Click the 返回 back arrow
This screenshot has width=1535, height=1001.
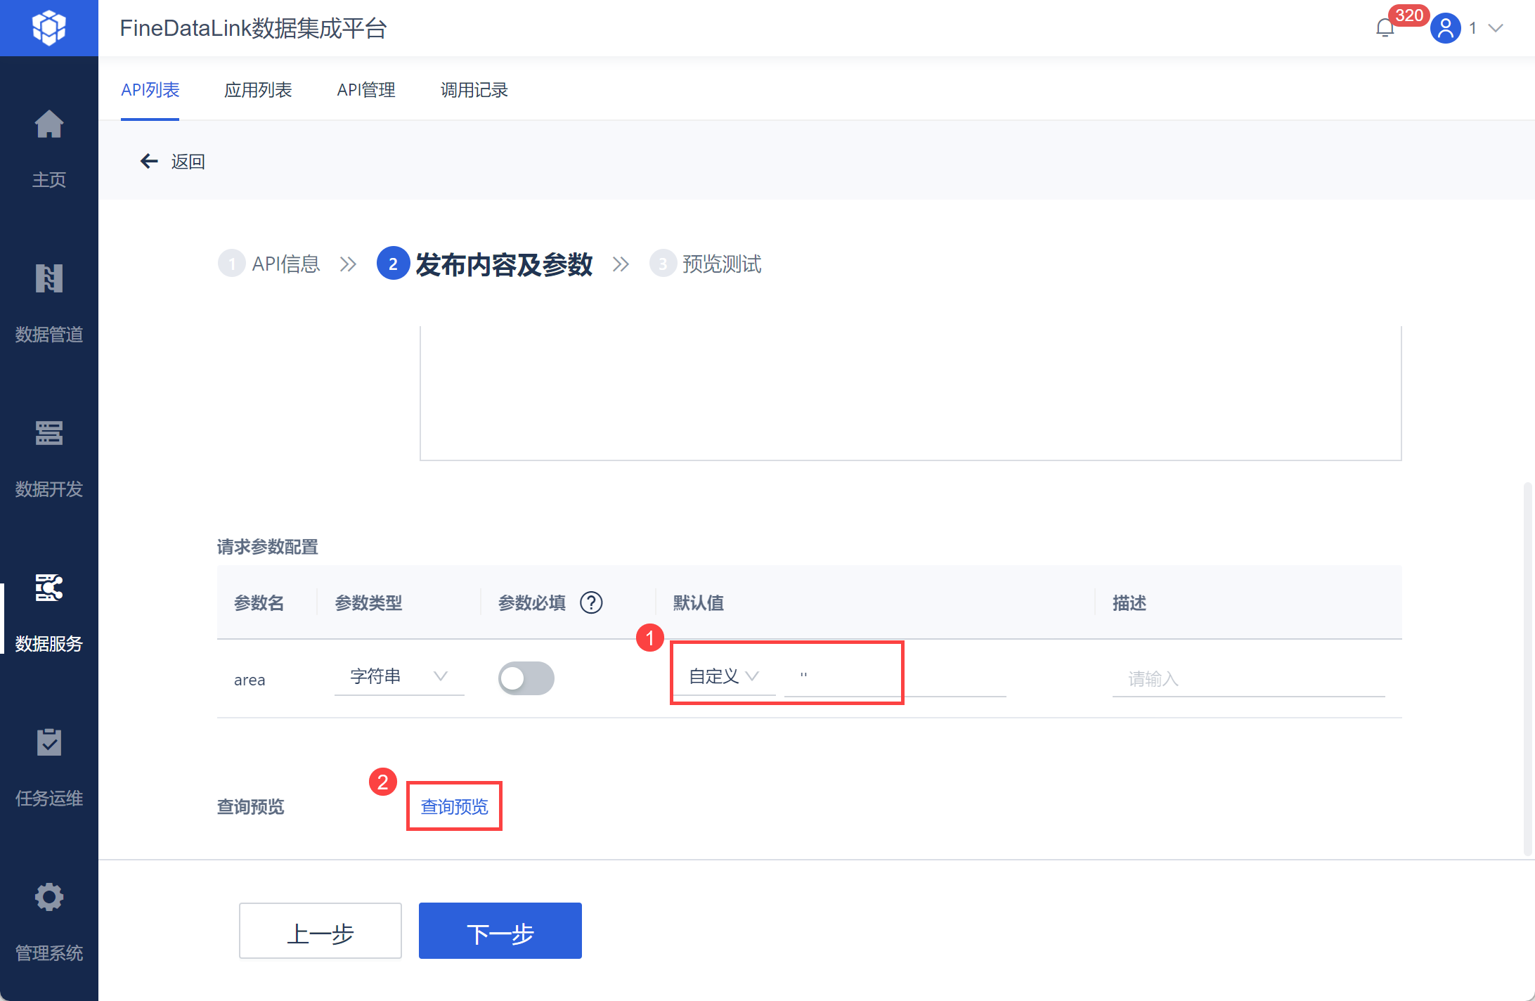pos(149,162)
